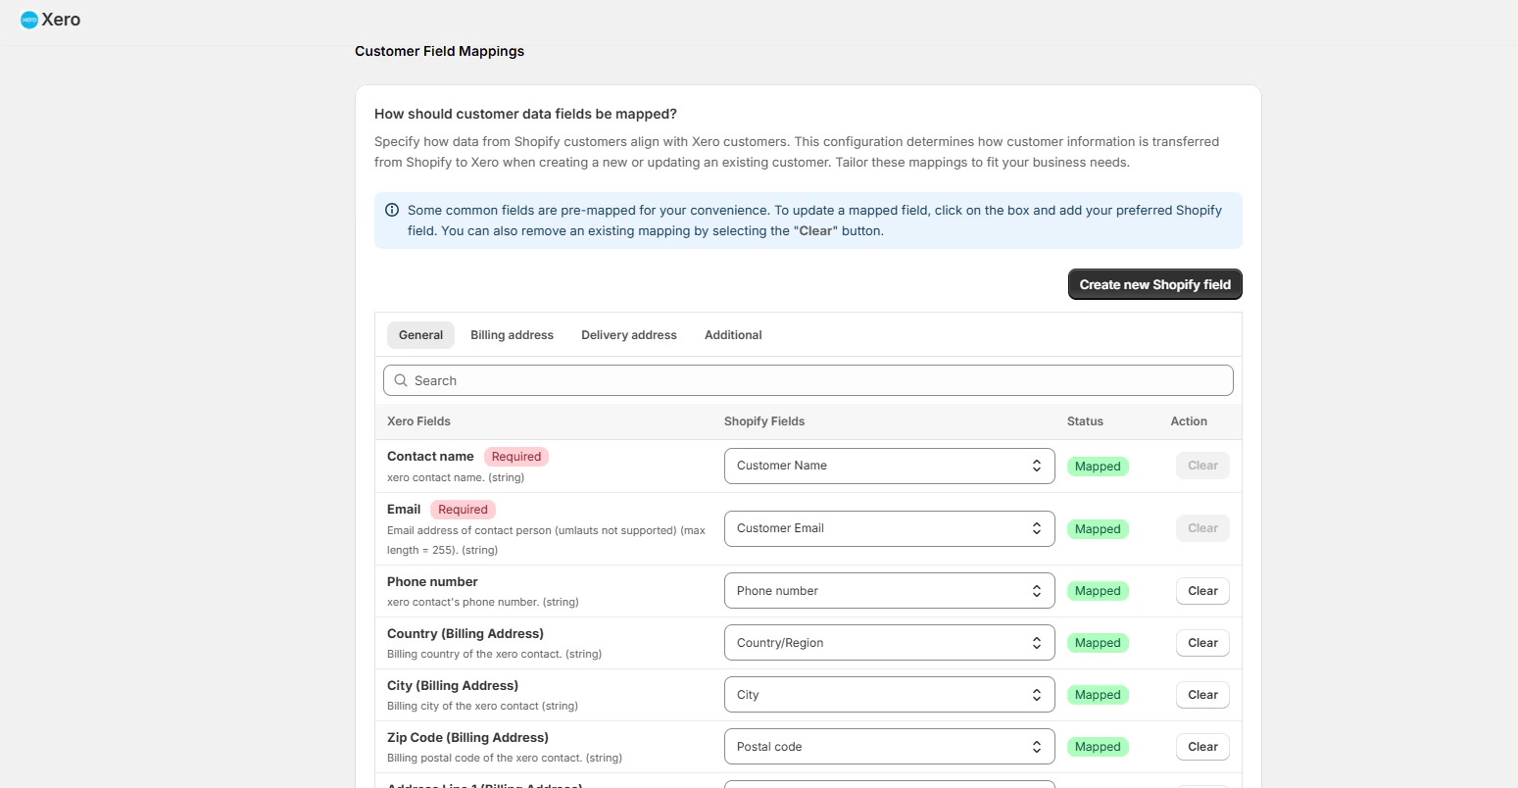Open the Delivery address tab
The height and width of the screenshot is (788, 1518).
click(x=629, y=335)
